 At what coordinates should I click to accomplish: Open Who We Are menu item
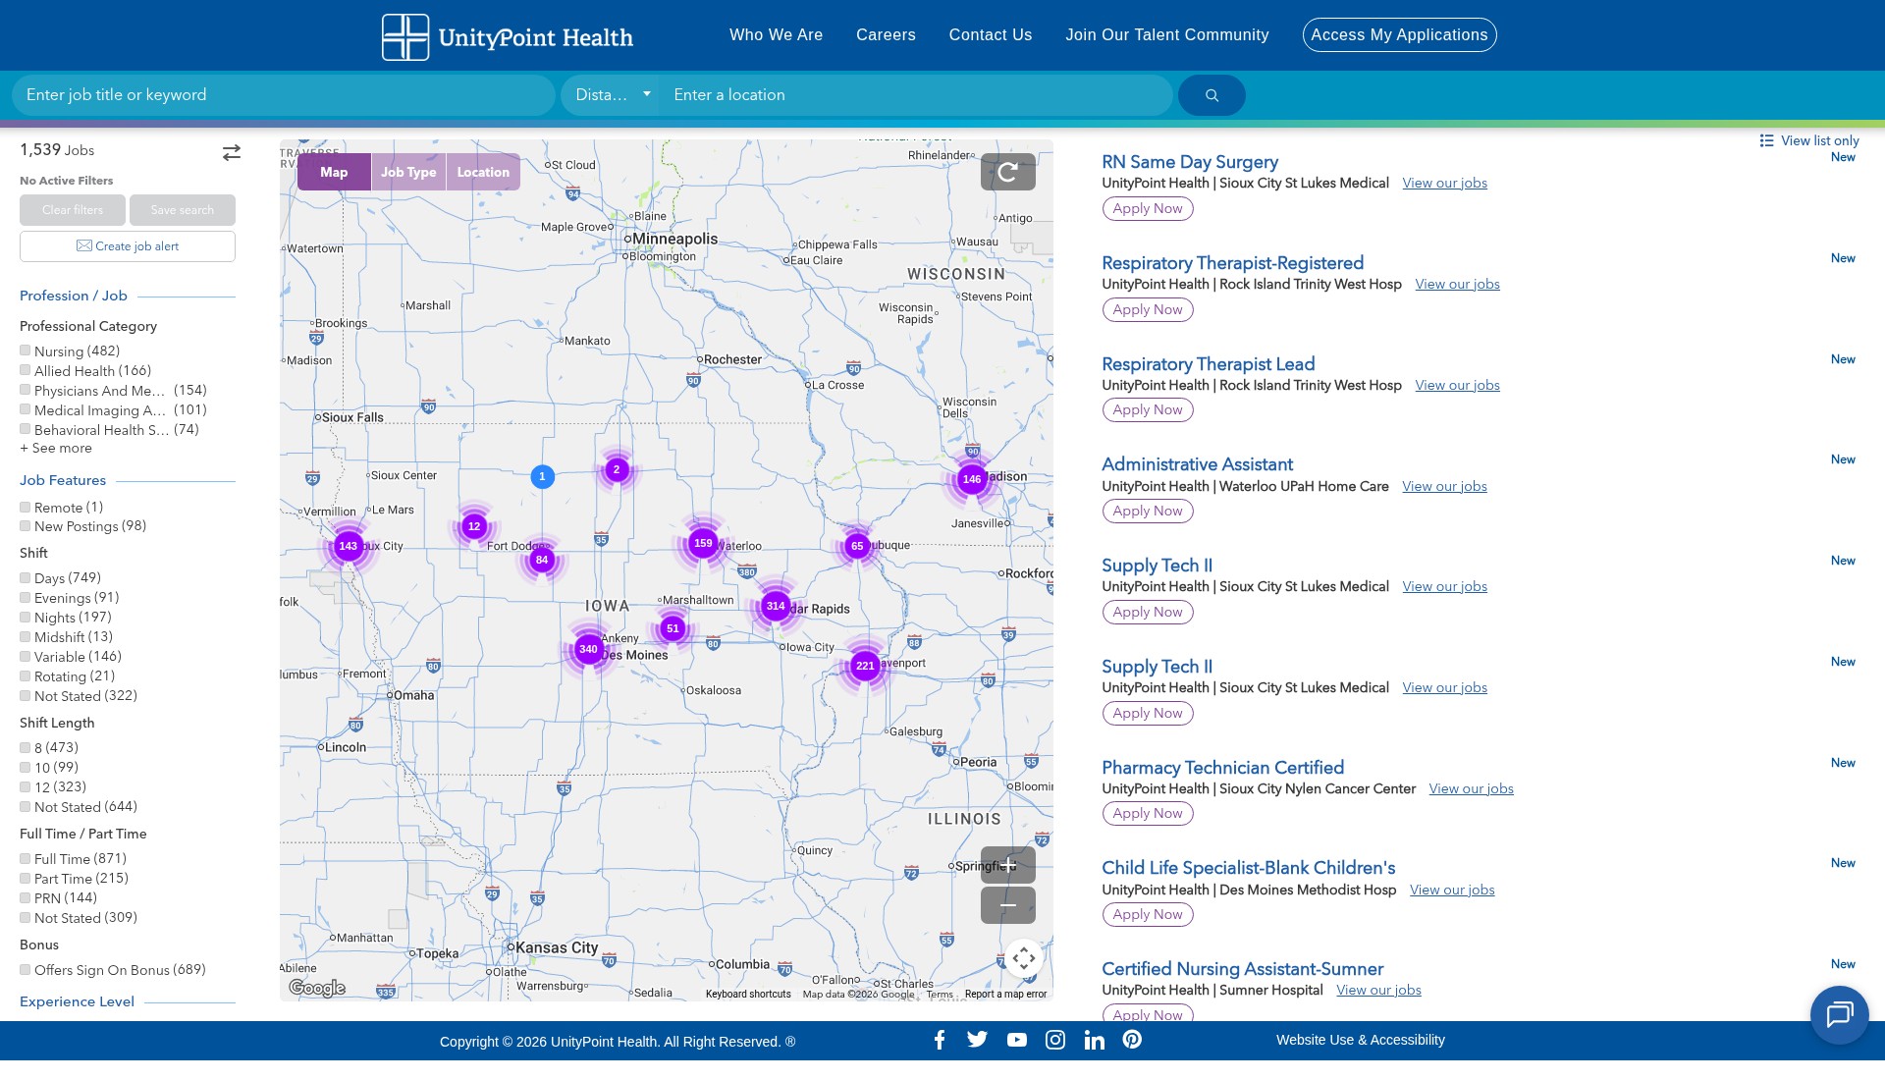pos(776,35)
